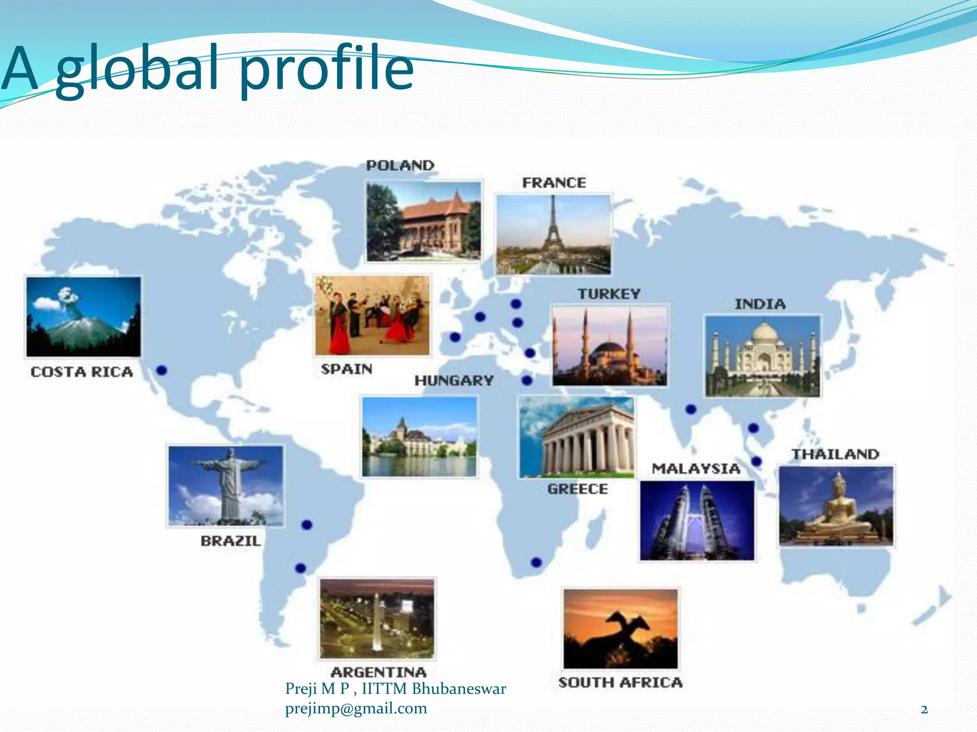This screenshot has height=732, width=977.
Task: Select the Hungary lakeside castle photo
Action: pos(419,437)
